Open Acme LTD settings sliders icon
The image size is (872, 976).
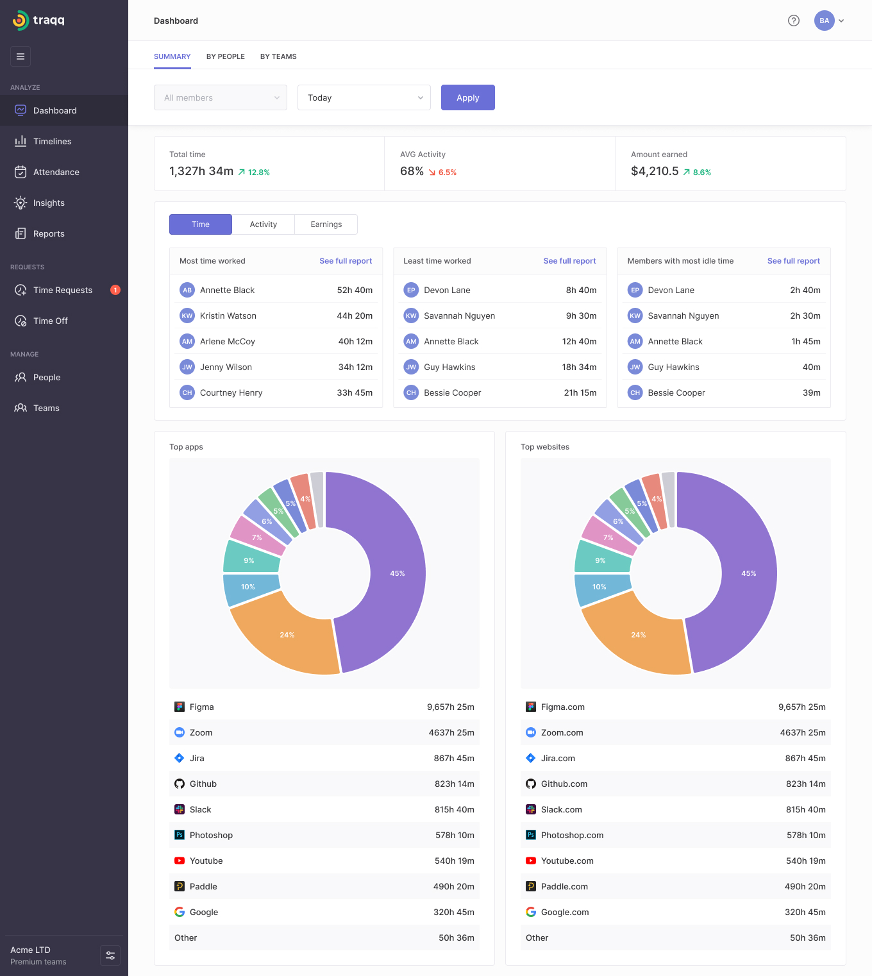click(x=110, y=955)
